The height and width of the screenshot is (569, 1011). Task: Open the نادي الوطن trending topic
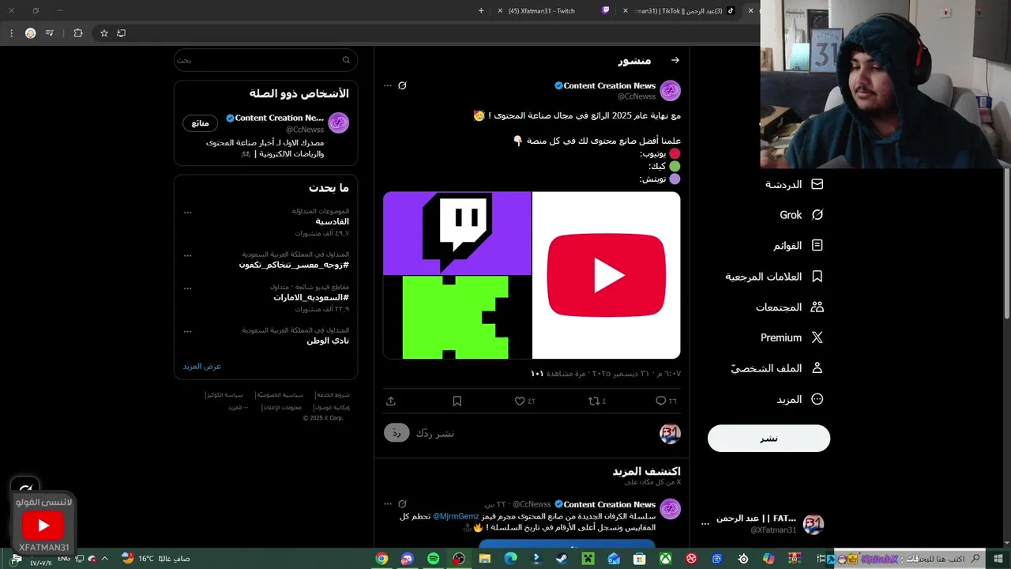pos(328,341)
